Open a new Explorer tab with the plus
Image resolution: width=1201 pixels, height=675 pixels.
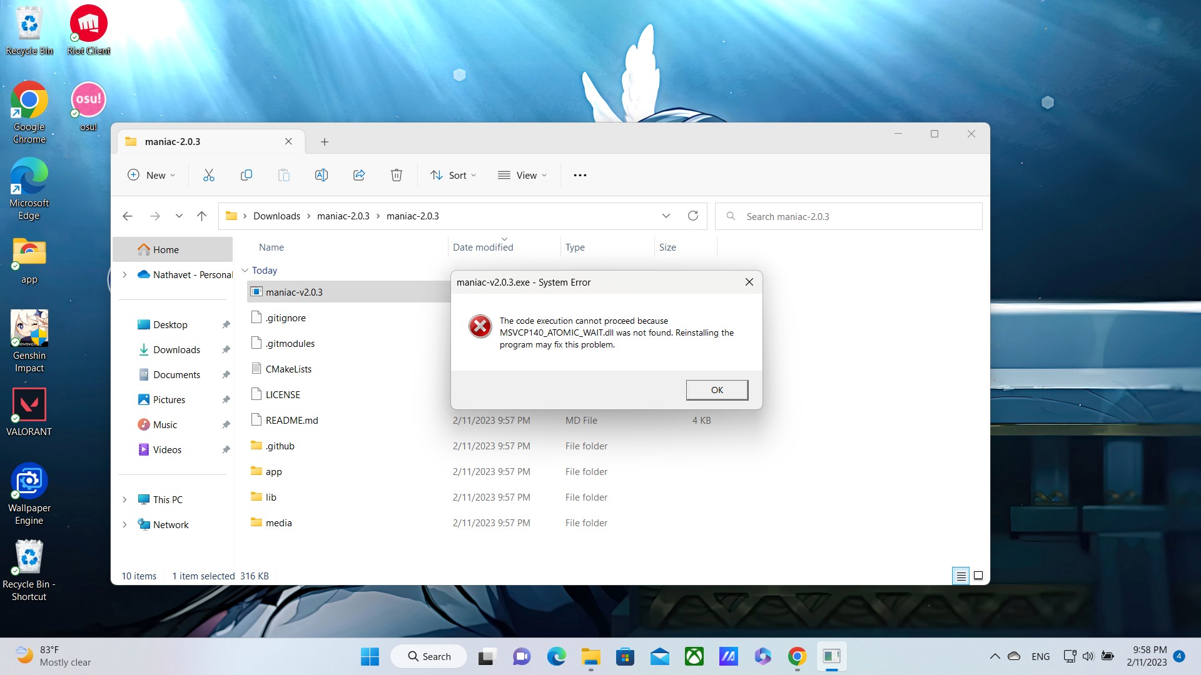tap(325, 142)
